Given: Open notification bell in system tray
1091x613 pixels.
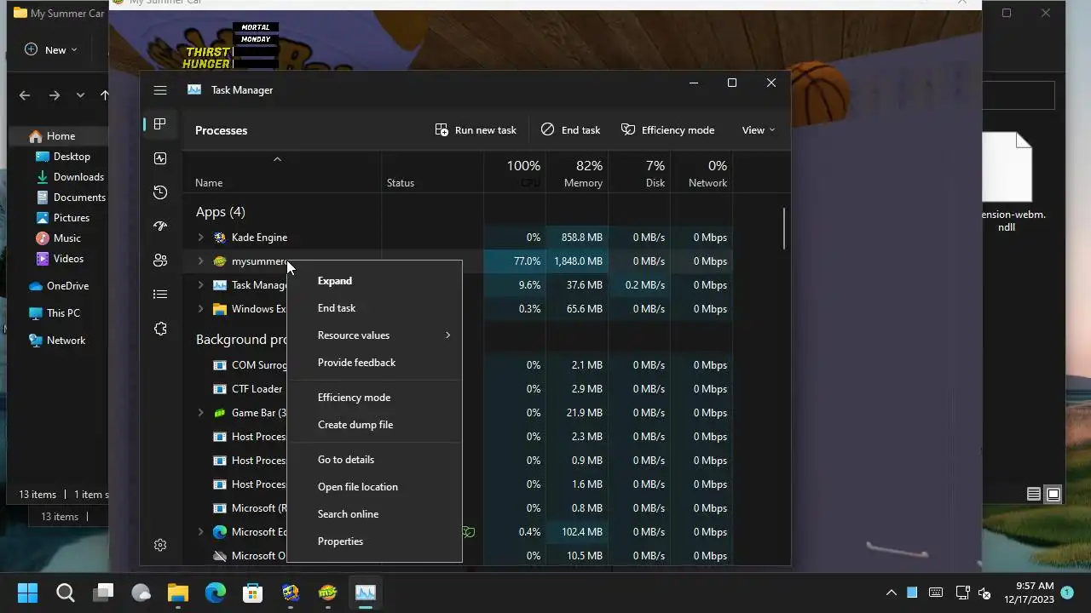Looking at the screenshot, I should coord(1067,593).
